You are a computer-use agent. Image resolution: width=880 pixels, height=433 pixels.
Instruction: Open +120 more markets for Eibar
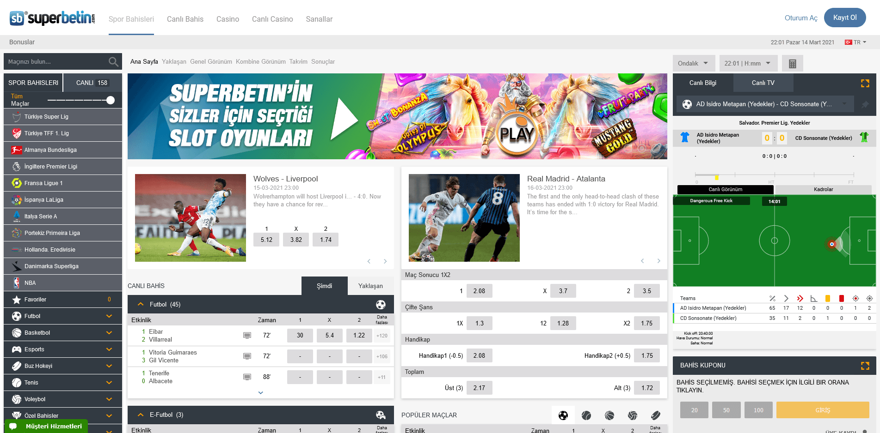click(382, 336)
